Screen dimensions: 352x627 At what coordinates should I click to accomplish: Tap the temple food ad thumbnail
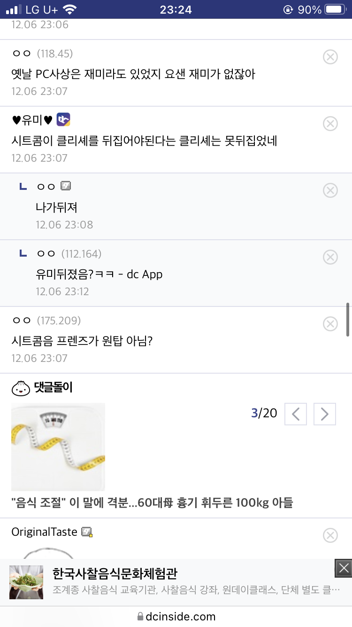click(26, 582)
